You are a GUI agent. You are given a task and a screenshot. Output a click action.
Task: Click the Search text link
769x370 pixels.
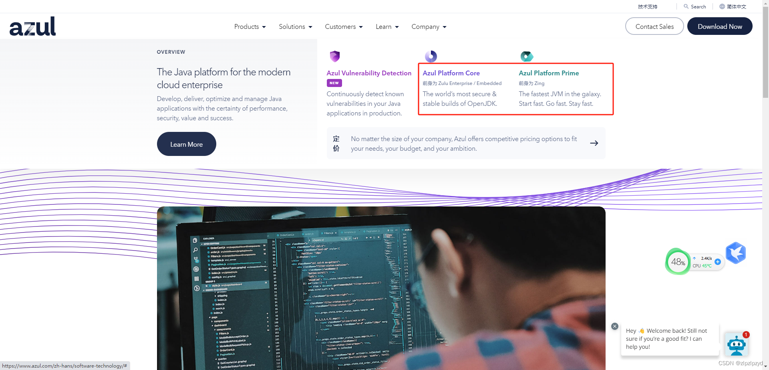coord(699,6)
